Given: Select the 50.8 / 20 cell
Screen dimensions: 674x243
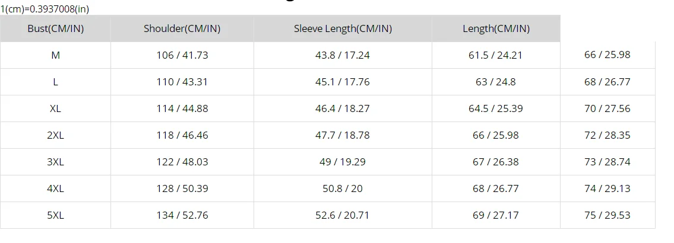Looking at the screenshot, I should click(x=343, y=188).
